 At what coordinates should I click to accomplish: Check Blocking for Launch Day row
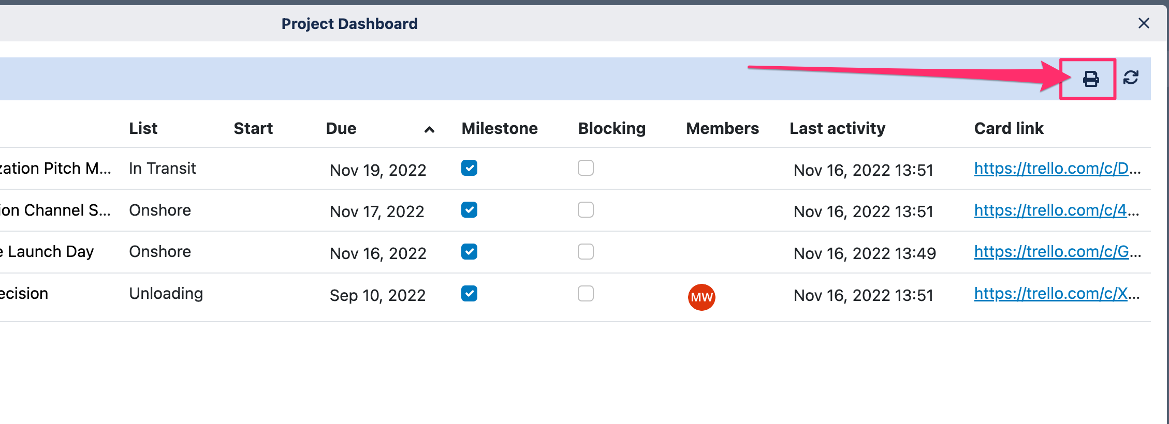pyautogui.click(x=586, y=252)
